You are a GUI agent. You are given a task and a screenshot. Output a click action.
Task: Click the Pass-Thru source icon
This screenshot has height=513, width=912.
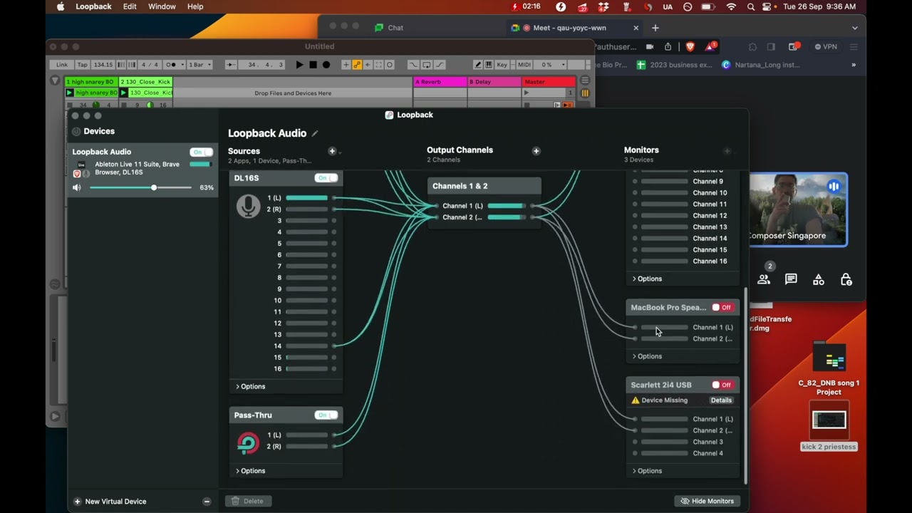pyautogui.click(x=248, y=442)
